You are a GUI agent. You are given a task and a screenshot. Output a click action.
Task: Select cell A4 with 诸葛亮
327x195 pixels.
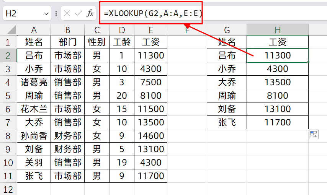tap(34, 82)
